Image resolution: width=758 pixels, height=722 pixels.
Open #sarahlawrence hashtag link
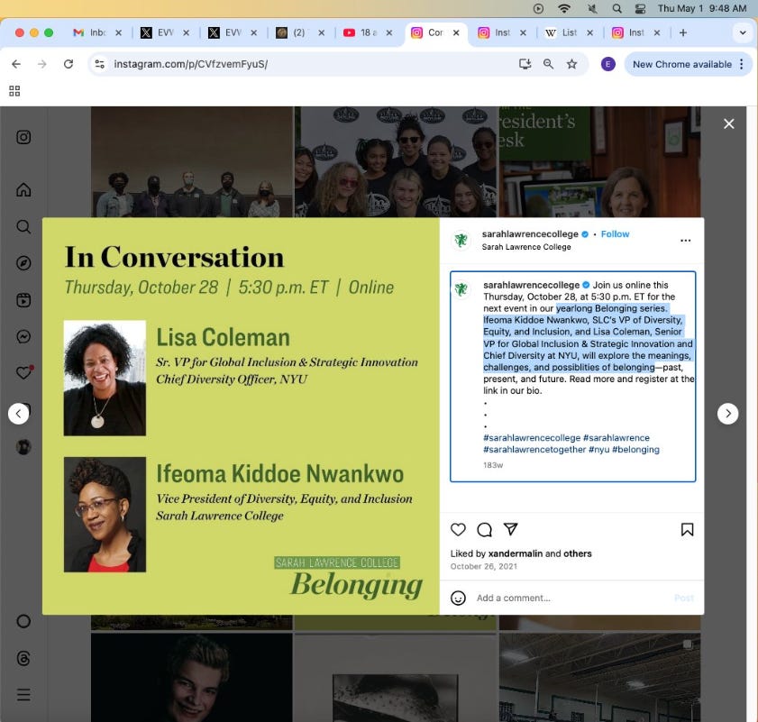tap(616, 438)
